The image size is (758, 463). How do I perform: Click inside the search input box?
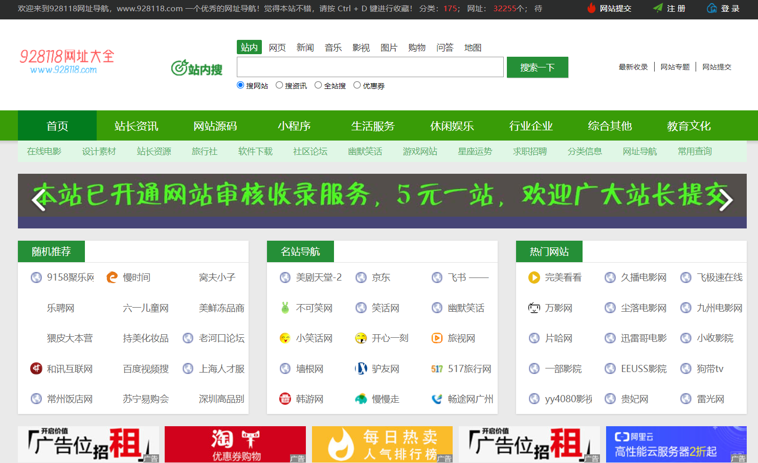point(370,67)
